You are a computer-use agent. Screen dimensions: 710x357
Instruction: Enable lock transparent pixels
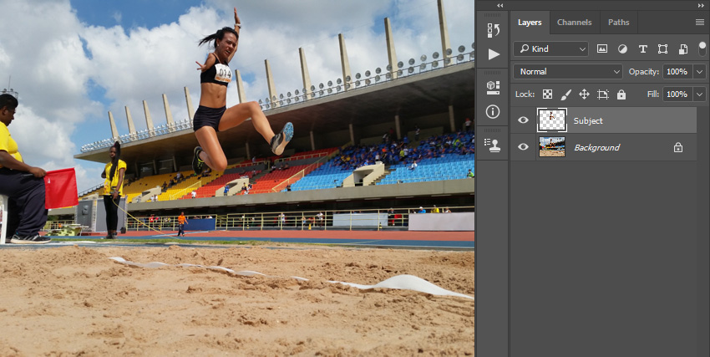point(547,94)
